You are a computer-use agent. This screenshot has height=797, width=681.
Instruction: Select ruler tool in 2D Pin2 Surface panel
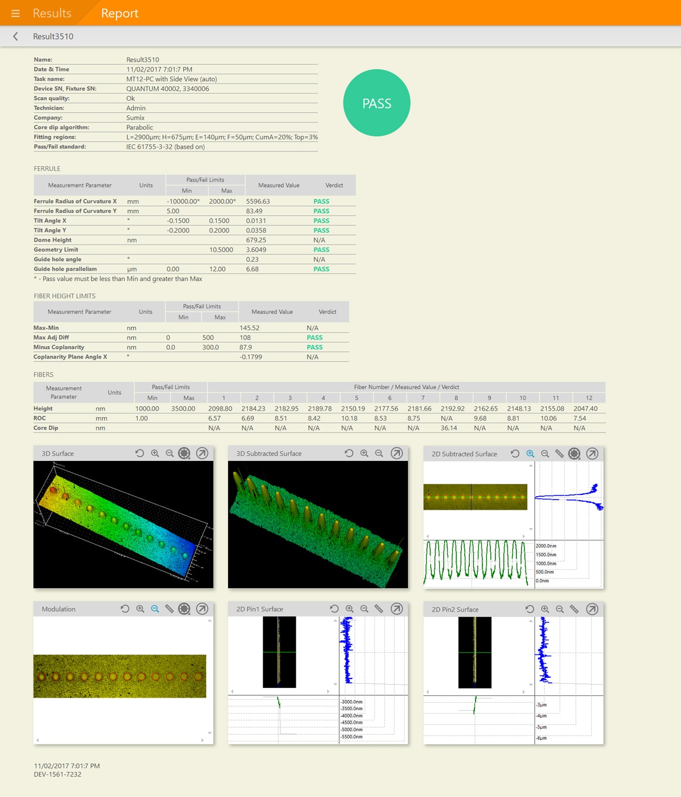[x=574, y=609]
